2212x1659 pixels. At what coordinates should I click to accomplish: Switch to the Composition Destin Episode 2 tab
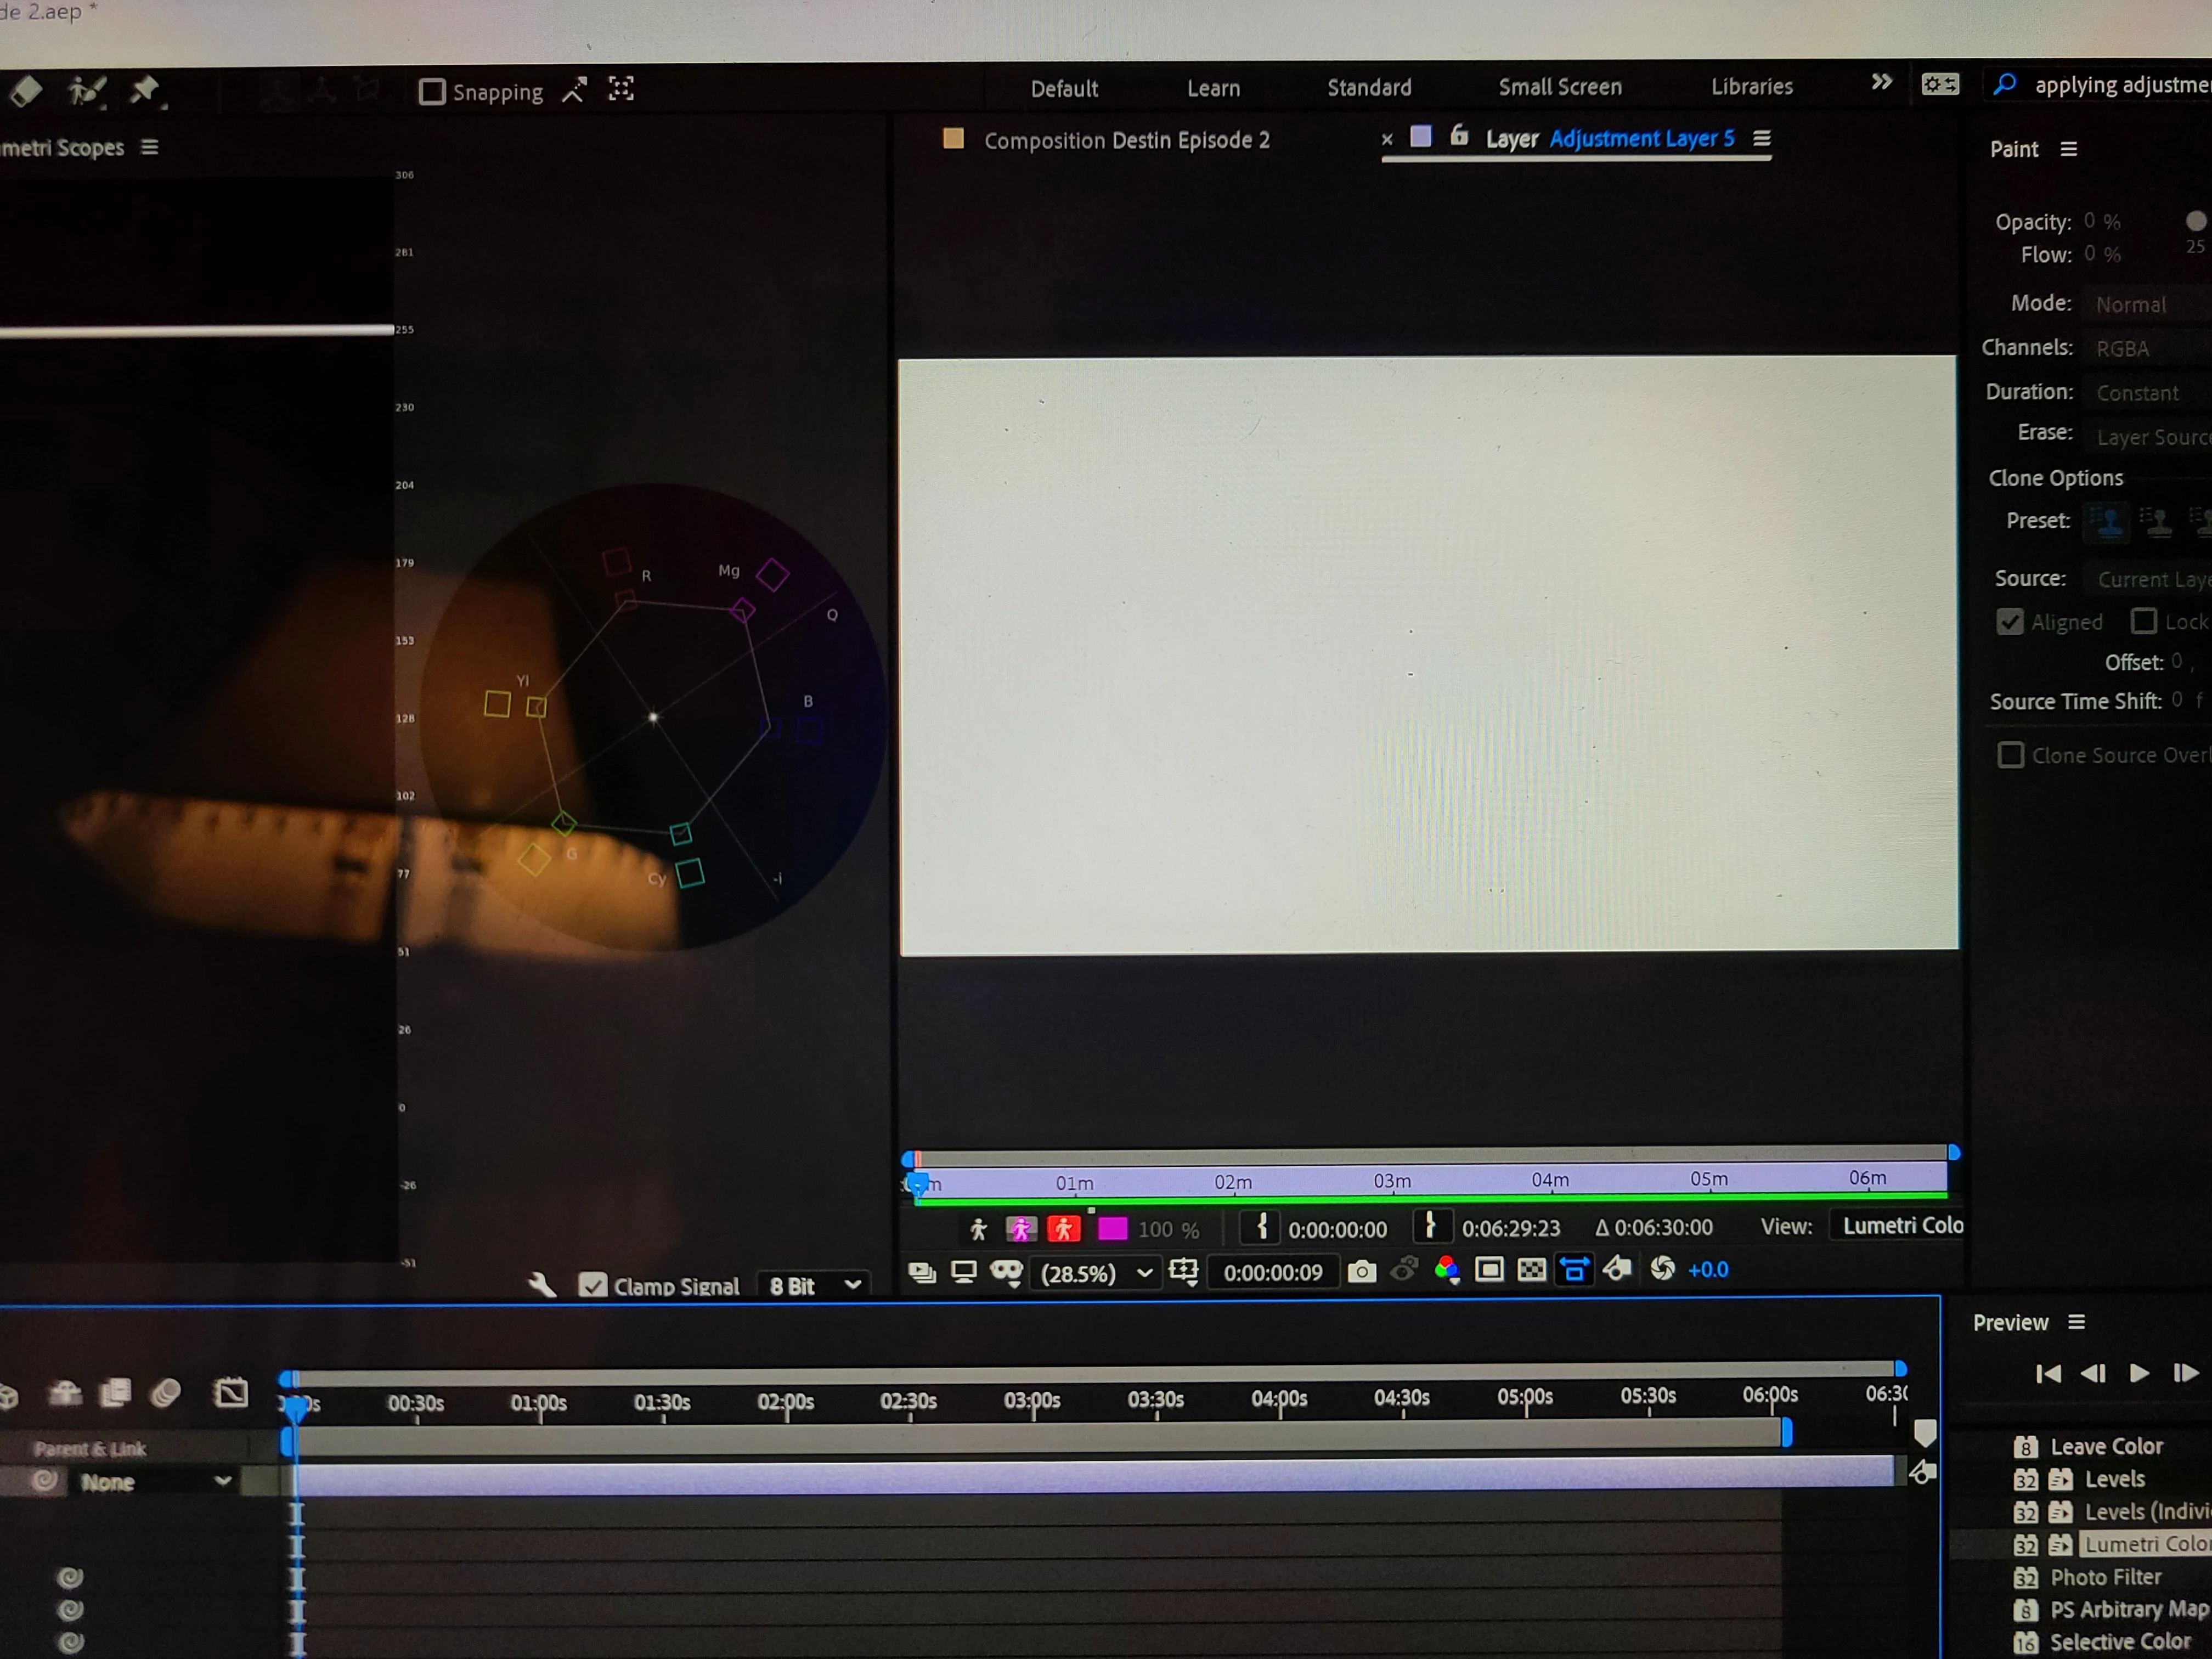[x=1126, y=140]
